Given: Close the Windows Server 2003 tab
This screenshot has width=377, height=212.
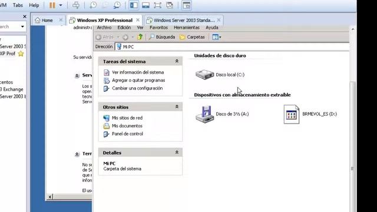Looking at the screenshot, I should (x=219, y=20).
